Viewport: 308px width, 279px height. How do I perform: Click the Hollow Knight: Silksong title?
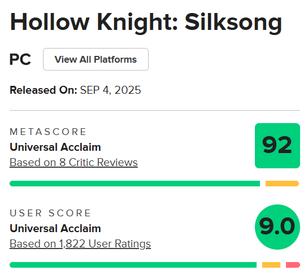coord(146,23)
